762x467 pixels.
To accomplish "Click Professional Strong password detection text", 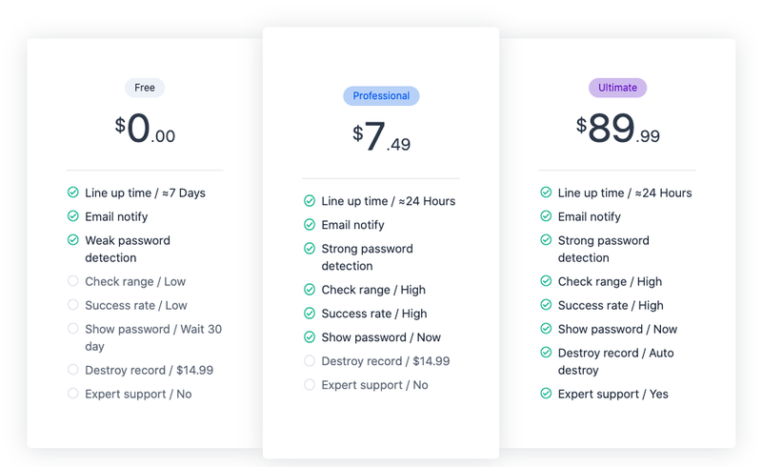I will [368, 257].
